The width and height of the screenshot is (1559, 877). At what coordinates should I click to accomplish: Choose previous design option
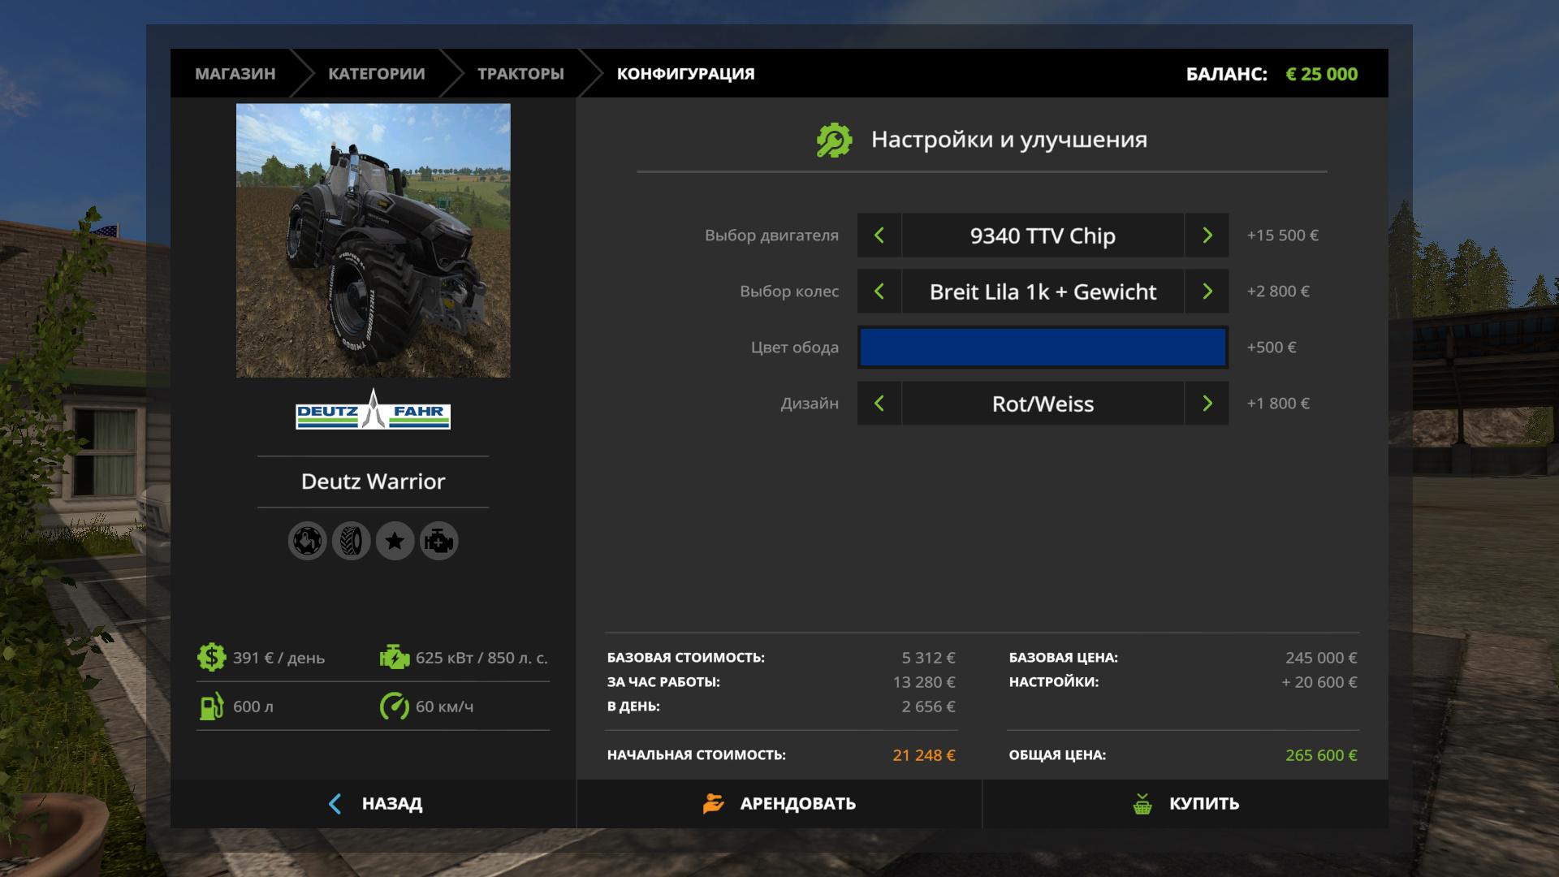879,404
